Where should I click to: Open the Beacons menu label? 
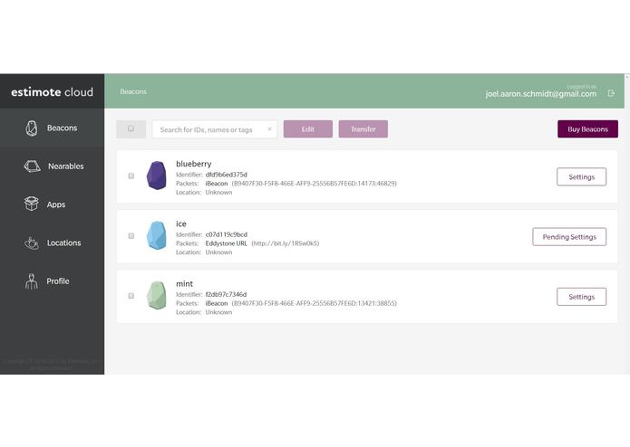[62, 128]
